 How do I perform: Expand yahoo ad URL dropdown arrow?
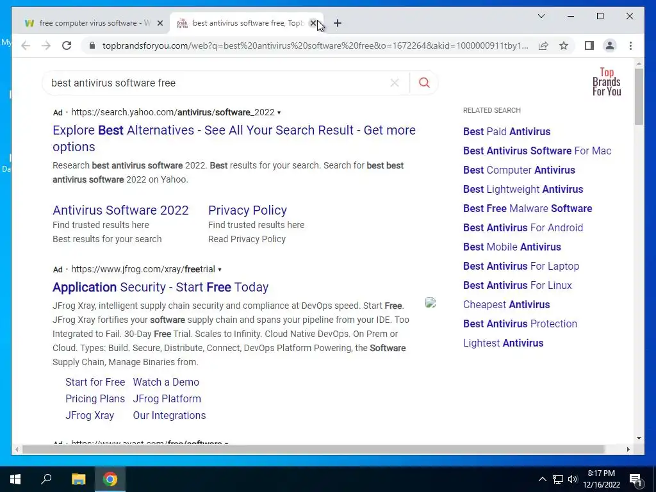(279, 113)
